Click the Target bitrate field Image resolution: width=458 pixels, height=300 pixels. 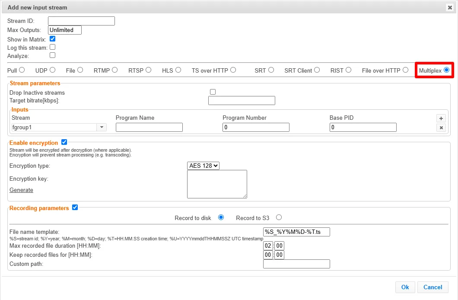(242, 100)
